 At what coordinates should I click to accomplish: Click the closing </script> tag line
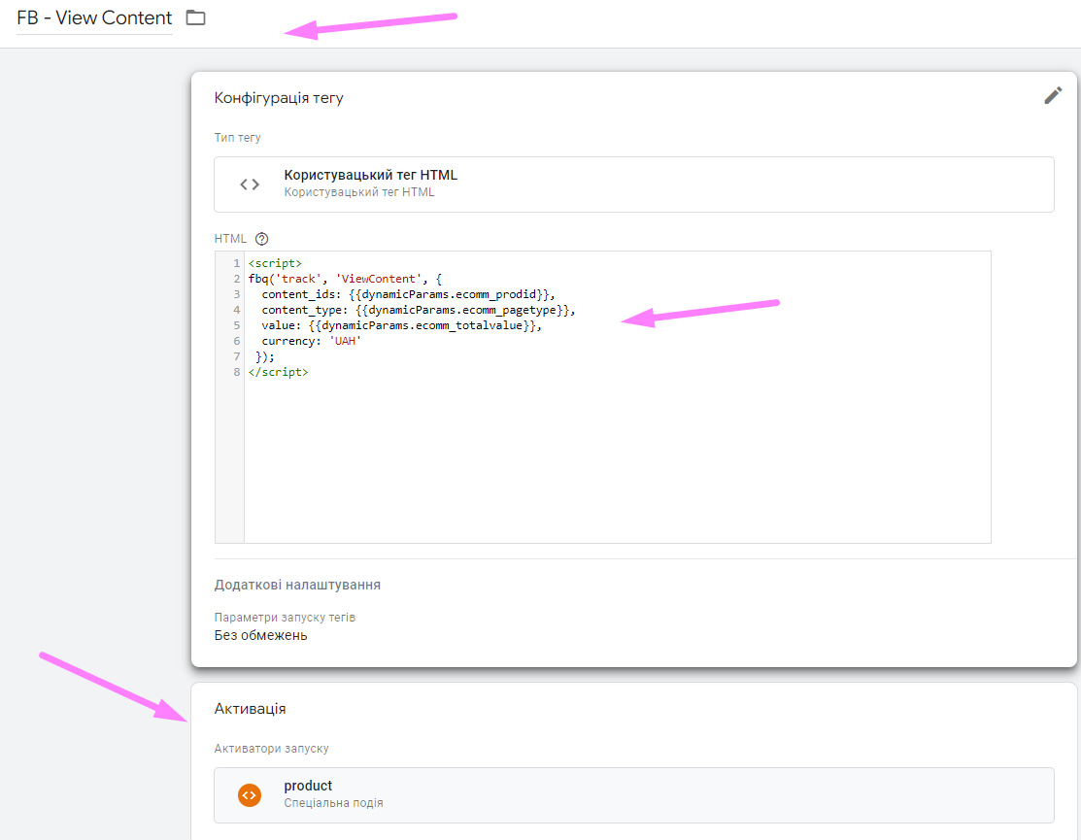(278, 372)
